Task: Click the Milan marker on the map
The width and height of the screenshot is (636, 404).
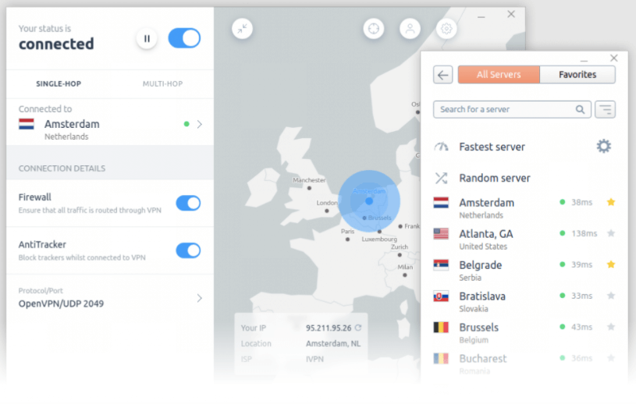Action: pyautogui.click(x=404, y=275)
